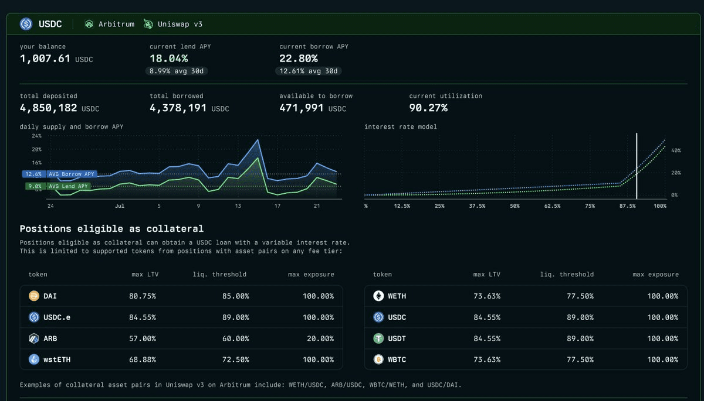704x401 pixels.
Task: Click the ARB token icon
Action: point(33,338)
